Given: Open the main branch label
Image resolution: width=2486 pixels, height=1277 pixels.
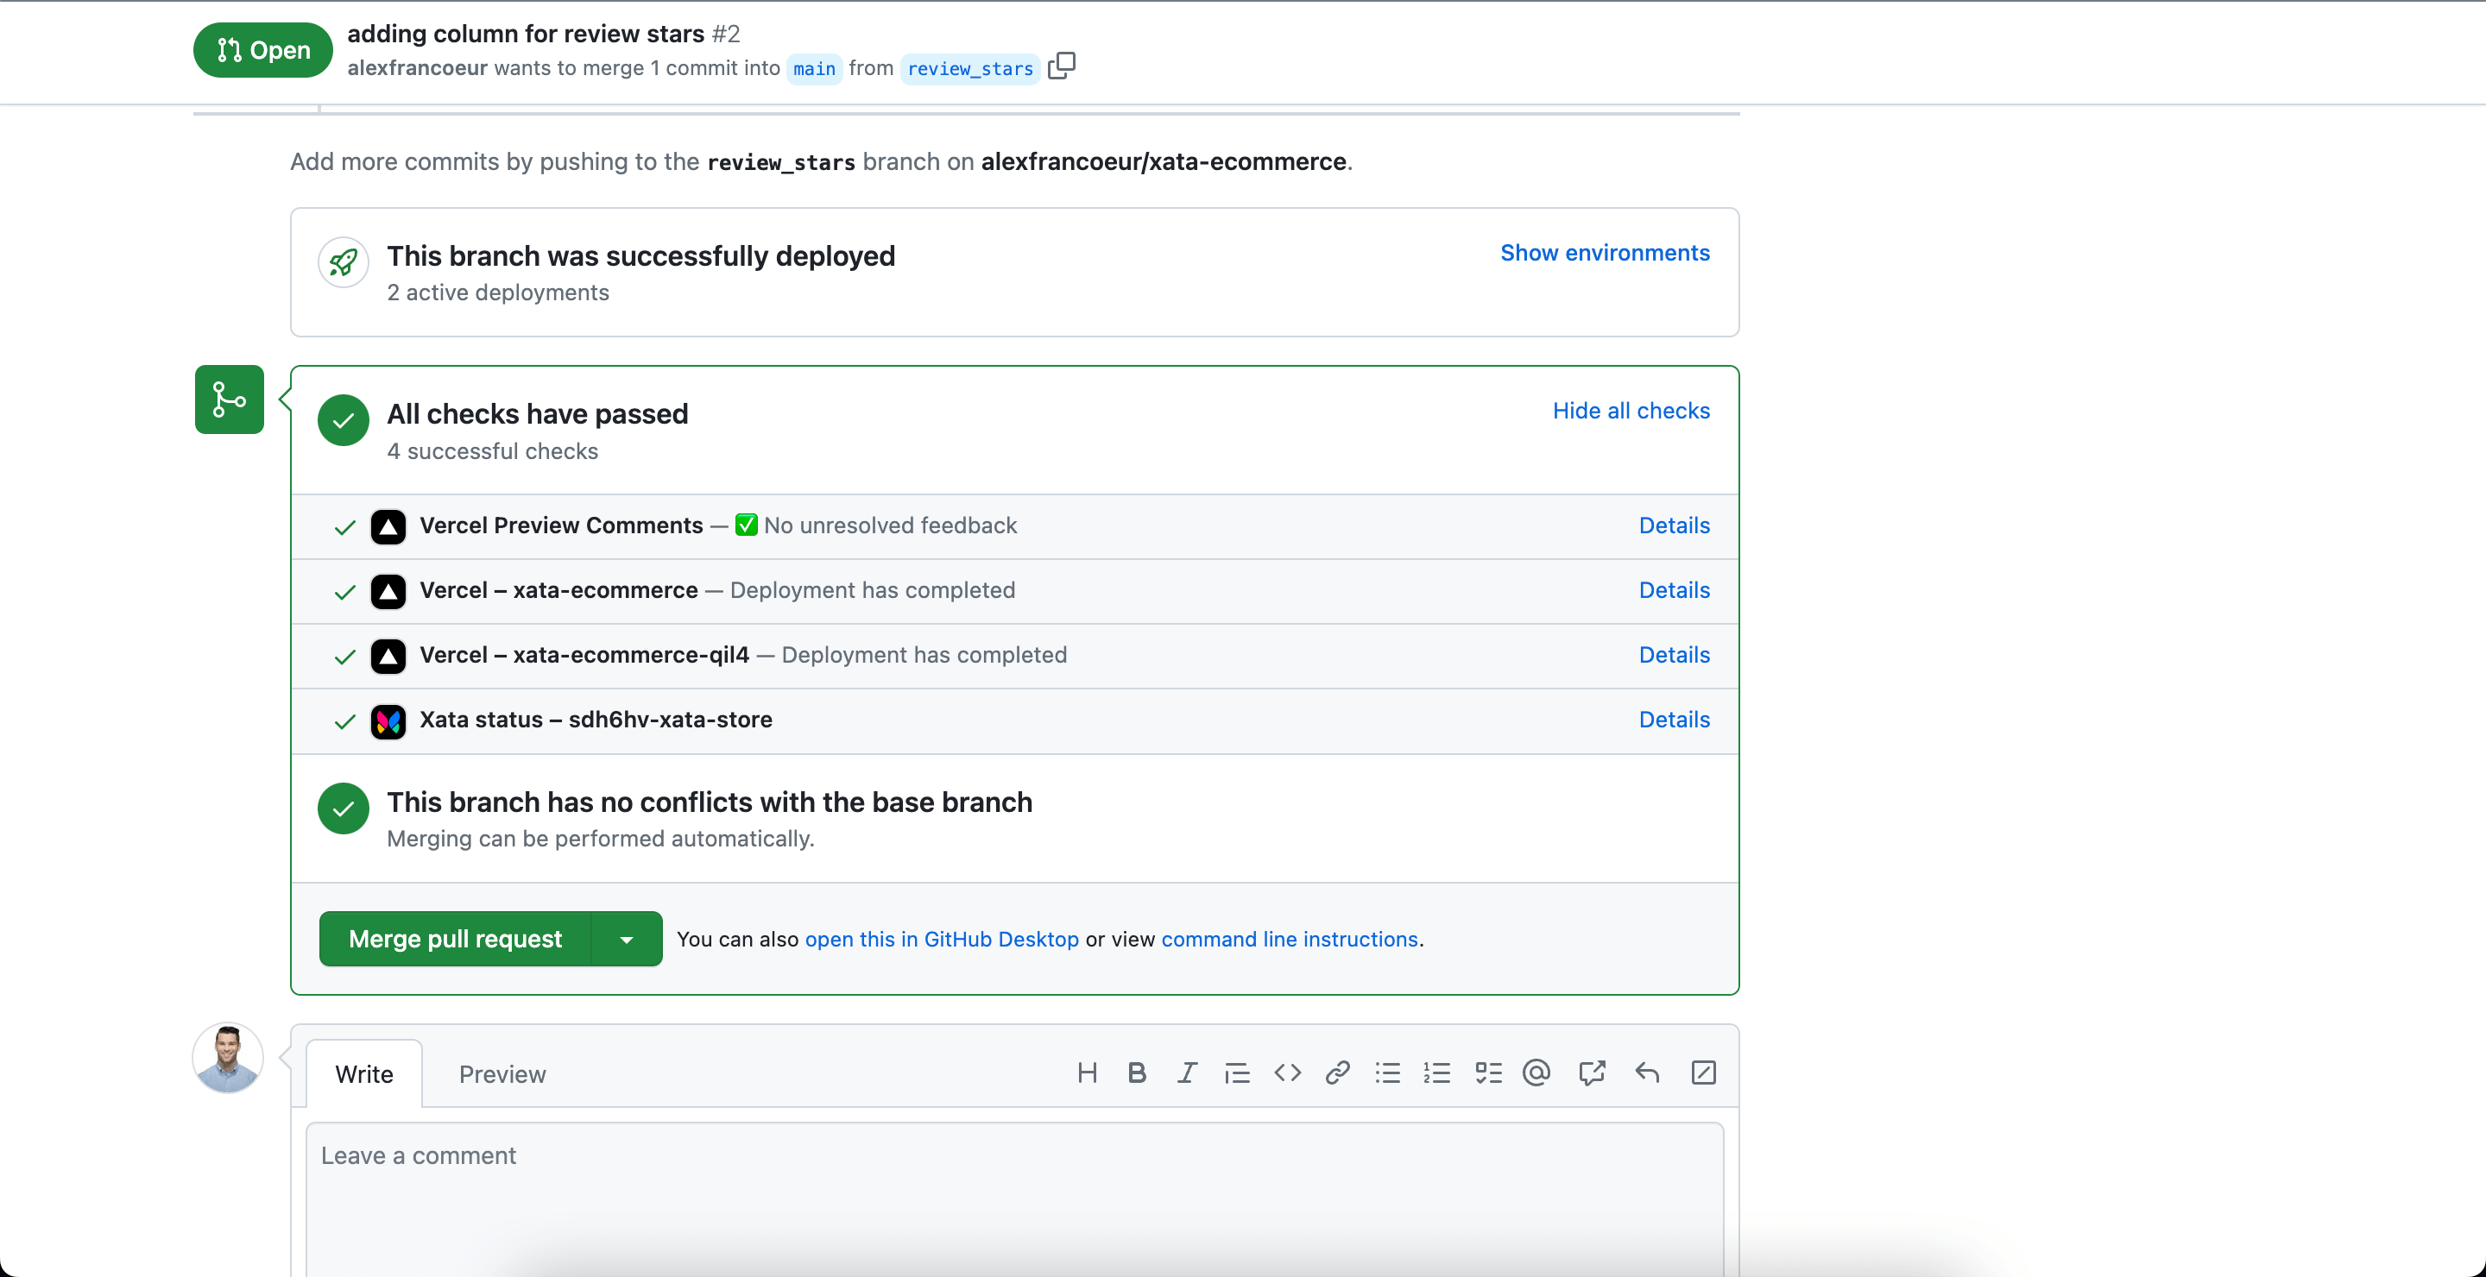Looking at the screenshot, I should [x=813, y=68].
